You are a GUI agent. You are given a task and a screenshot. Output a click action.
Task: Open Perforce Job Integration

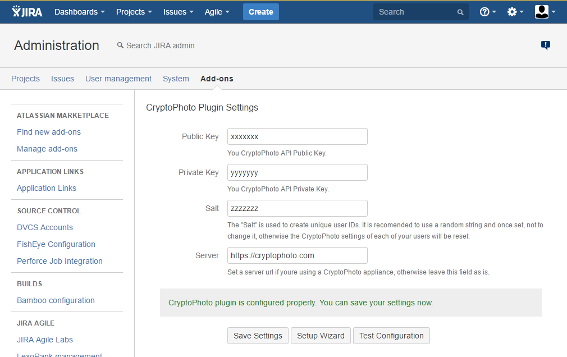coord(60,261)
